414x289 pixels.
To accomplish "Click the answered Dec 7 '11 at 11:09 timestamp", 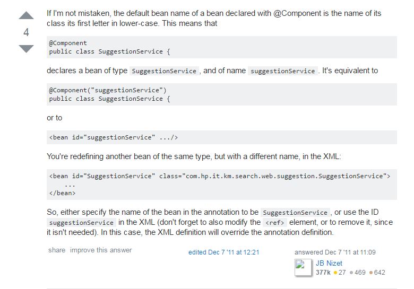I will (x=335, y=252).
